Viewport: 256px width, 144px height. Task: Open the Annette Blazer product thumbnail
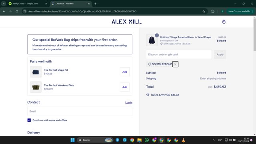point(152,40)
